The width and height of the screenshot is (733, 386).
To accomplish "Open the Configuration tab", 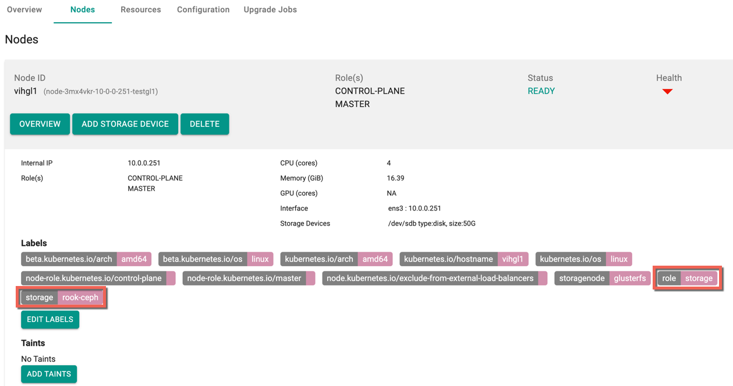I will (203, 10).
